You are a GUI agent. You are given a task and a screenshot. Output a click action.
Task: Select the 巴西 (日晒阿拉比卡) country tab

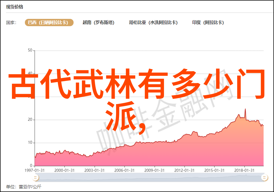pyautogui.click(x=49, y=23)
